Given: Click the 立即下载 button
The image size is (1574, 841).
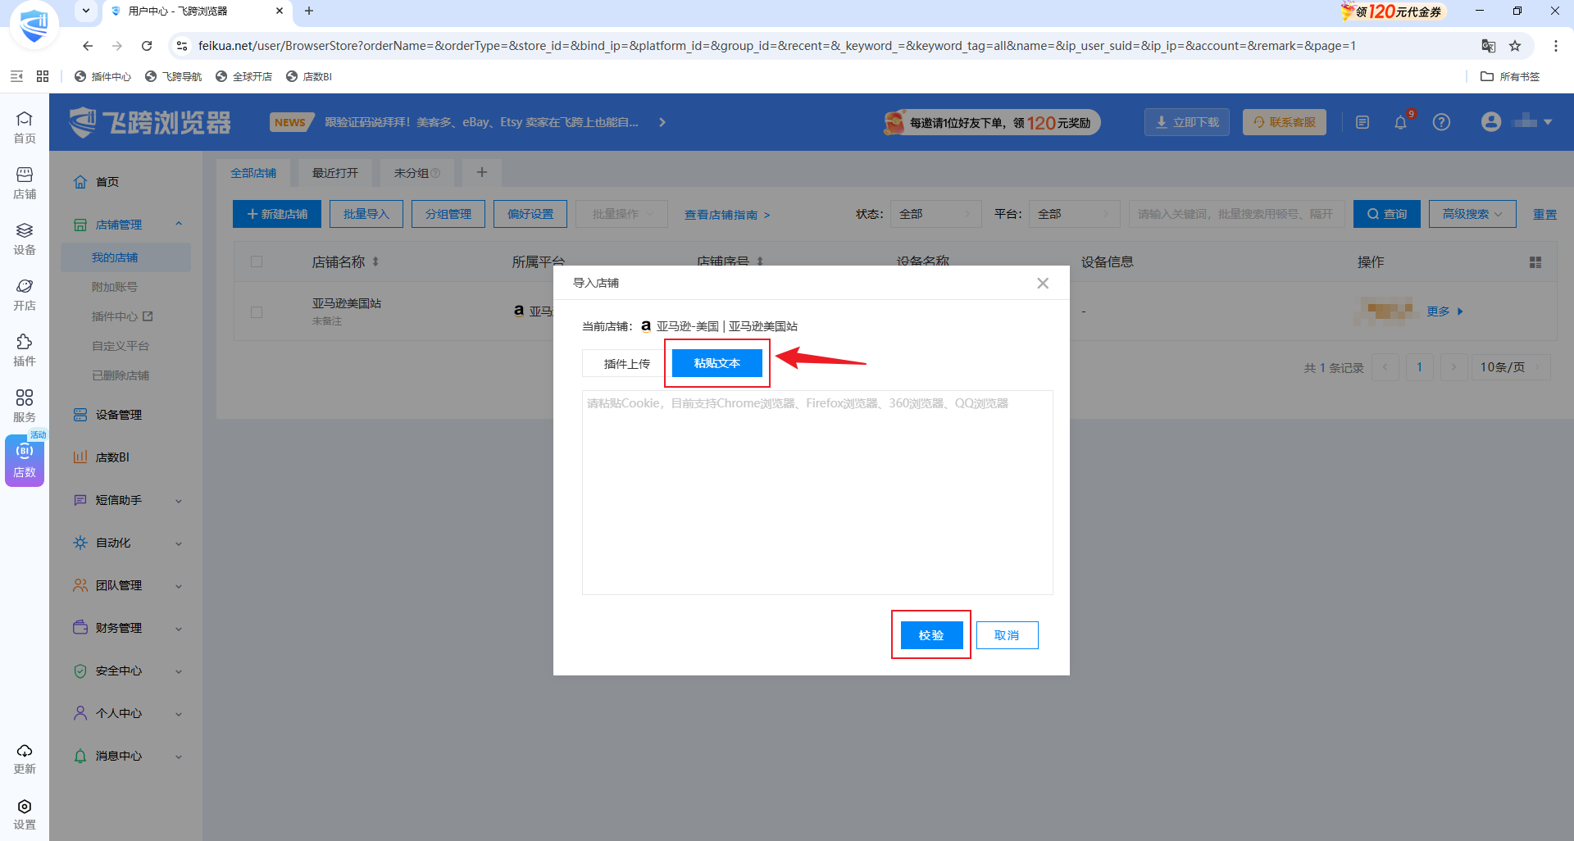Looking at the screenshot, I should point(1187,122).
